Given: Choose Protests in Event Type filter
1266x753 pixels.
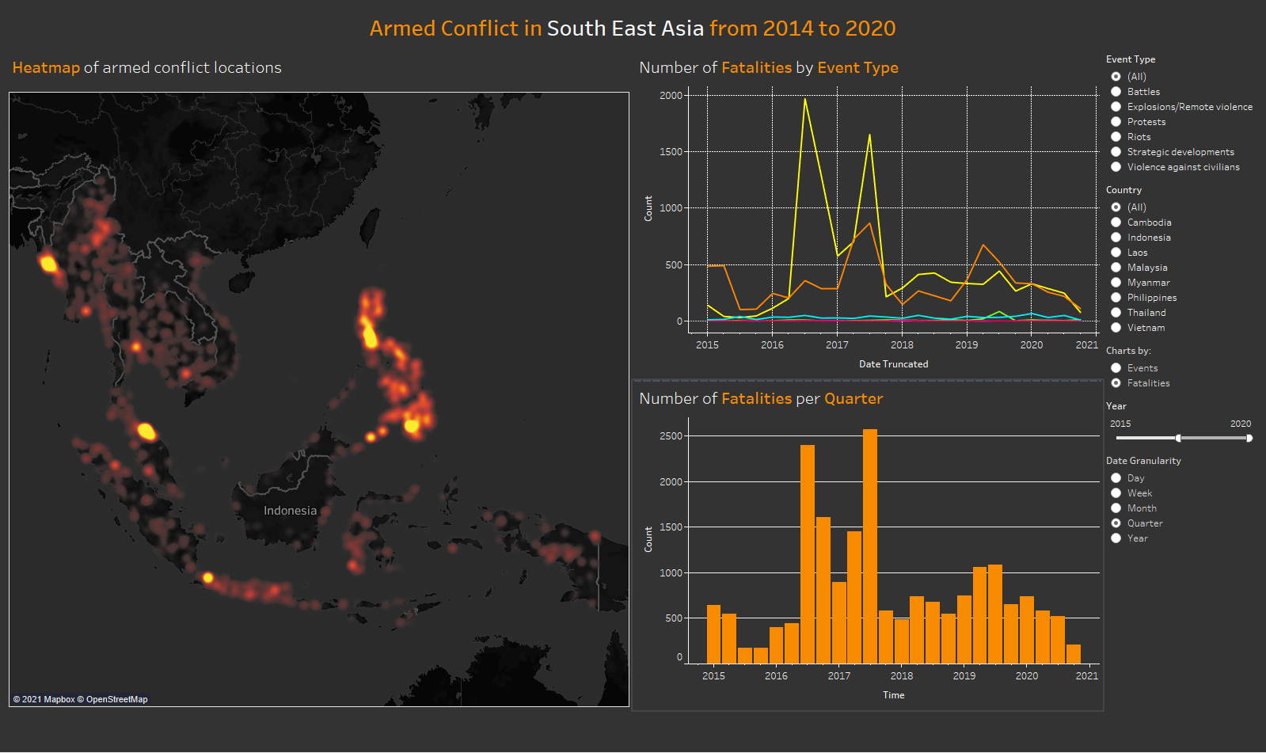Looking at the screenshot, I should [x=1116, y=122].
